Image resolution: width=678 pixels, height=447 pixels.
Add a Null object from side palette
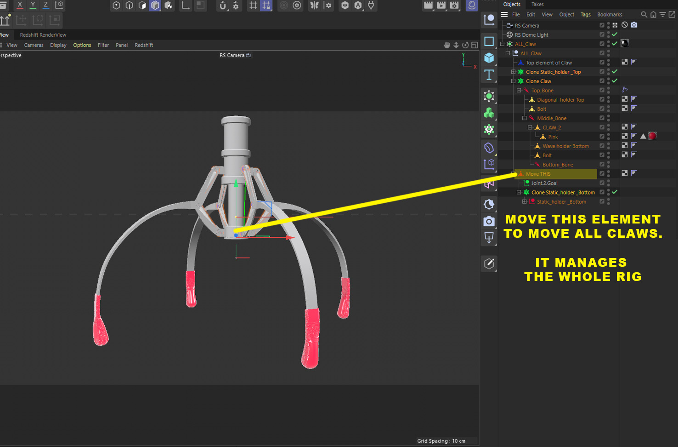pos(489,20)
